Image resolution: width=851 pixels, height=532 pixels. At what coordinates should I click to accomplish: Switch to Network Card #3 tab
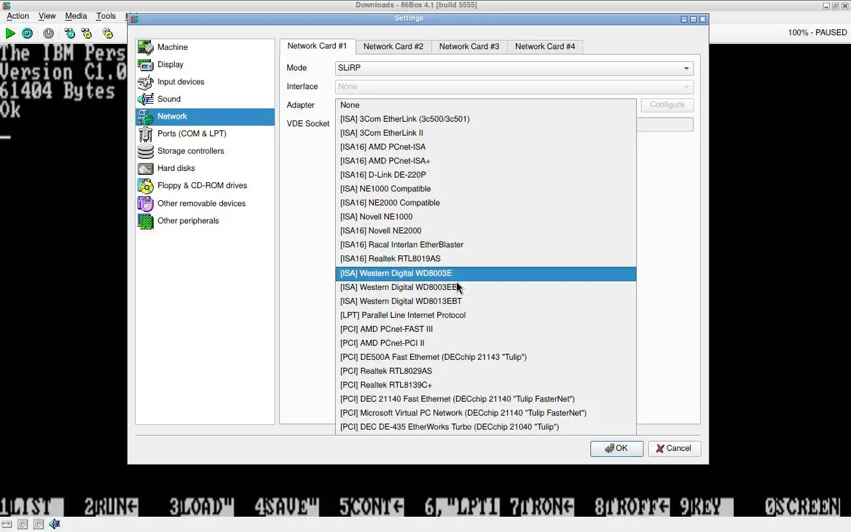(x=469, y=47)
